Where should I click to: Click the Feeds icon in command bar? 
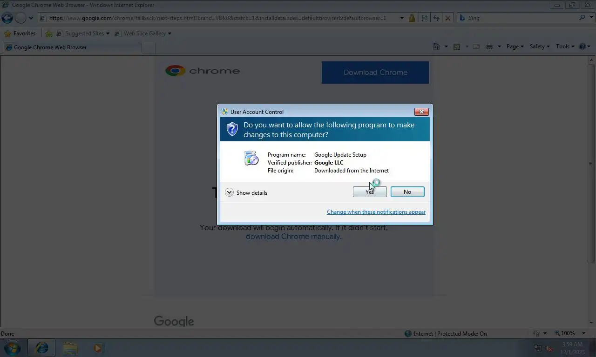tap(457, 46)
